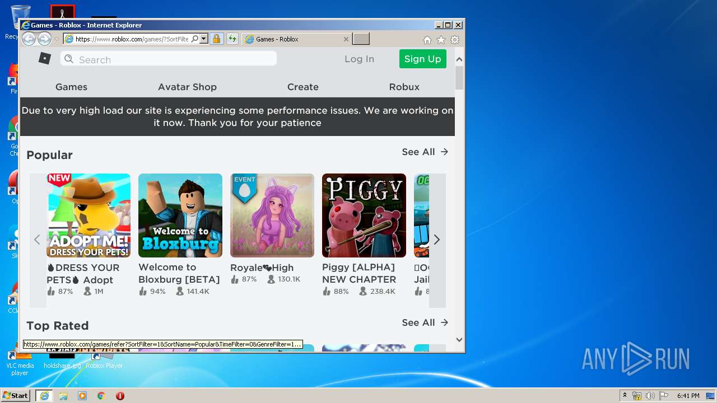The image size is (717, 403).
Task: Show previous Popular games carousel arrow
Action: pyautogui.click(x=38, y=240)
